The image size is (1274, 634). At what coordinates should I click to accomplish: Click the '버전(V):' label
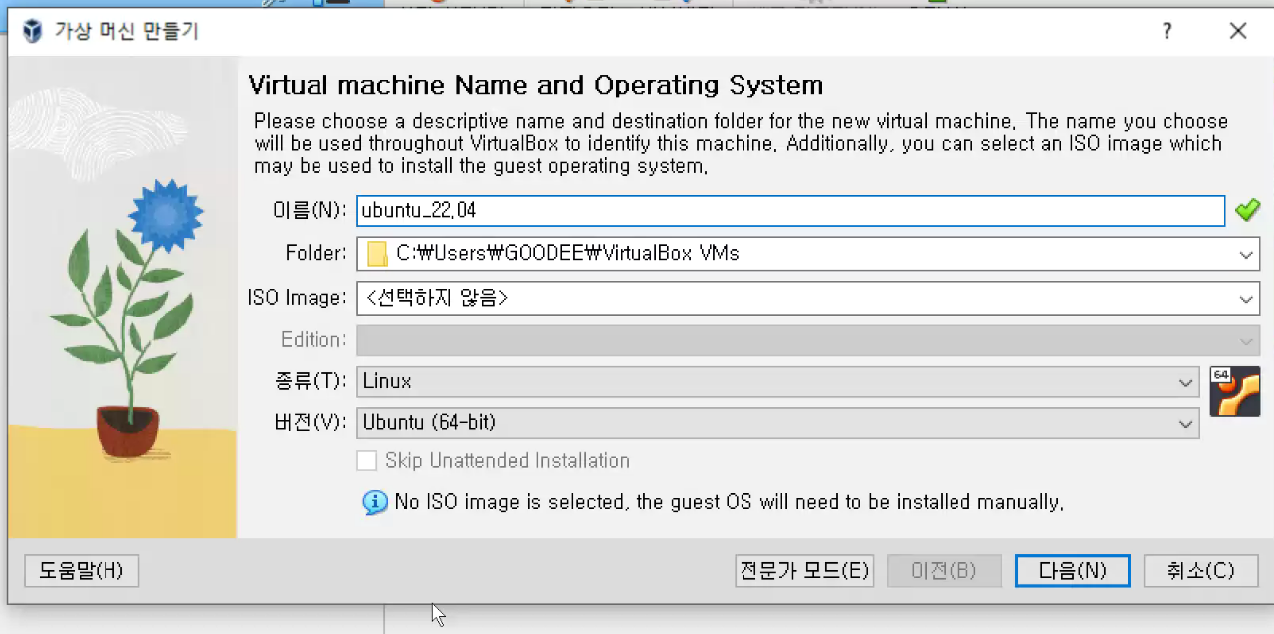coord(310,423)
